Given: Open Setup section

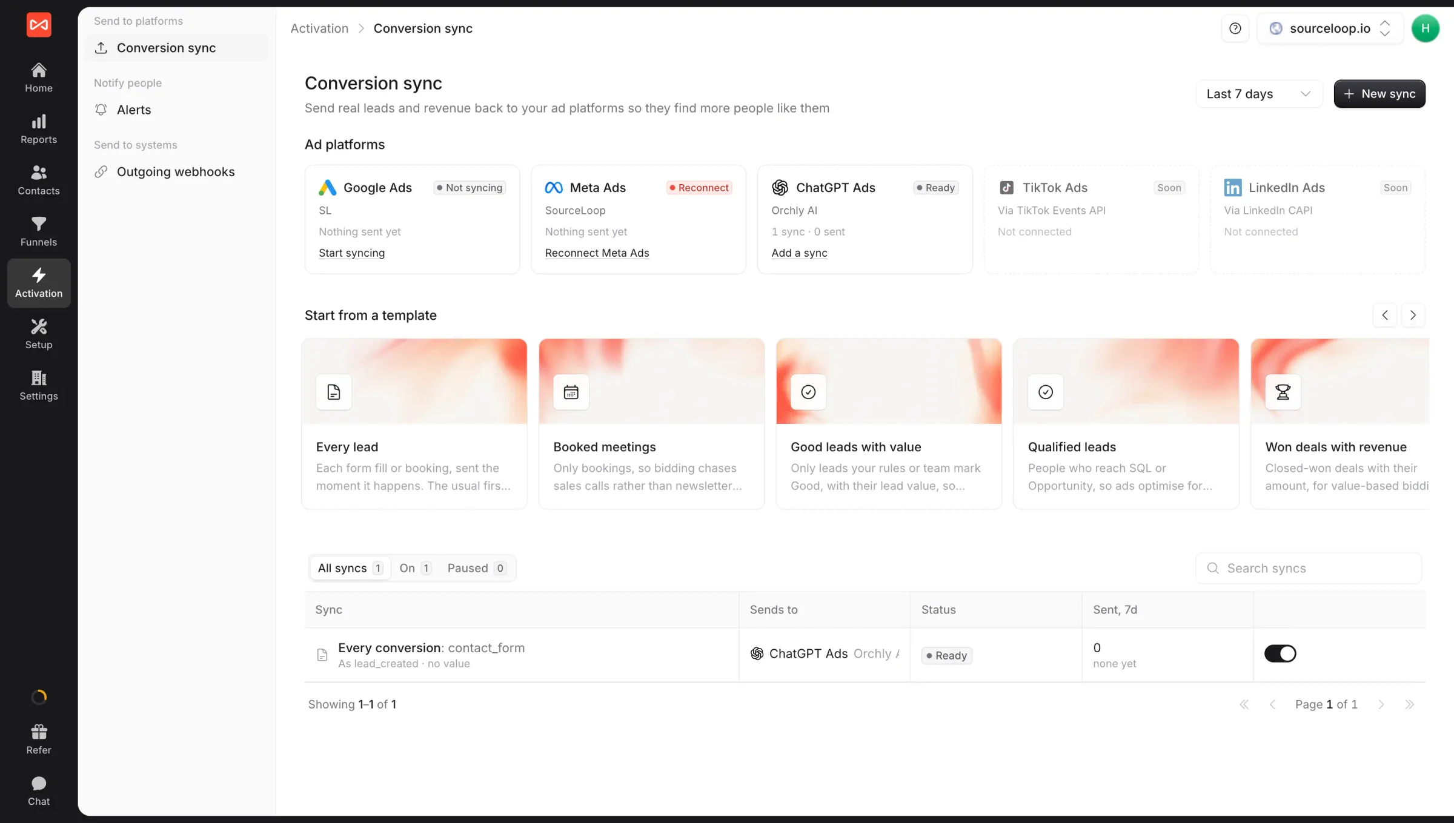Looking at the screenshot, I should point(39,334).
